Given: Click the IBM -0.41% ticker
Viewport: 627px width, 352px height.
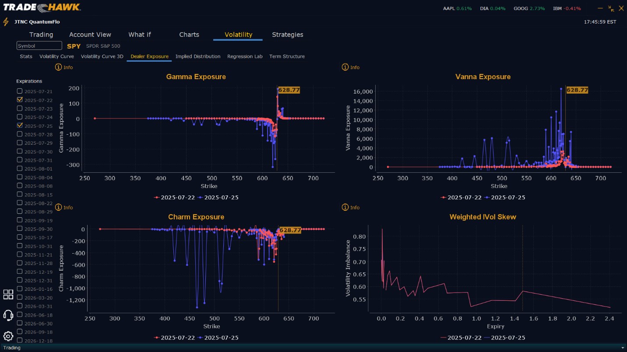Looking at the screenshot, I should tap(567, 8).
